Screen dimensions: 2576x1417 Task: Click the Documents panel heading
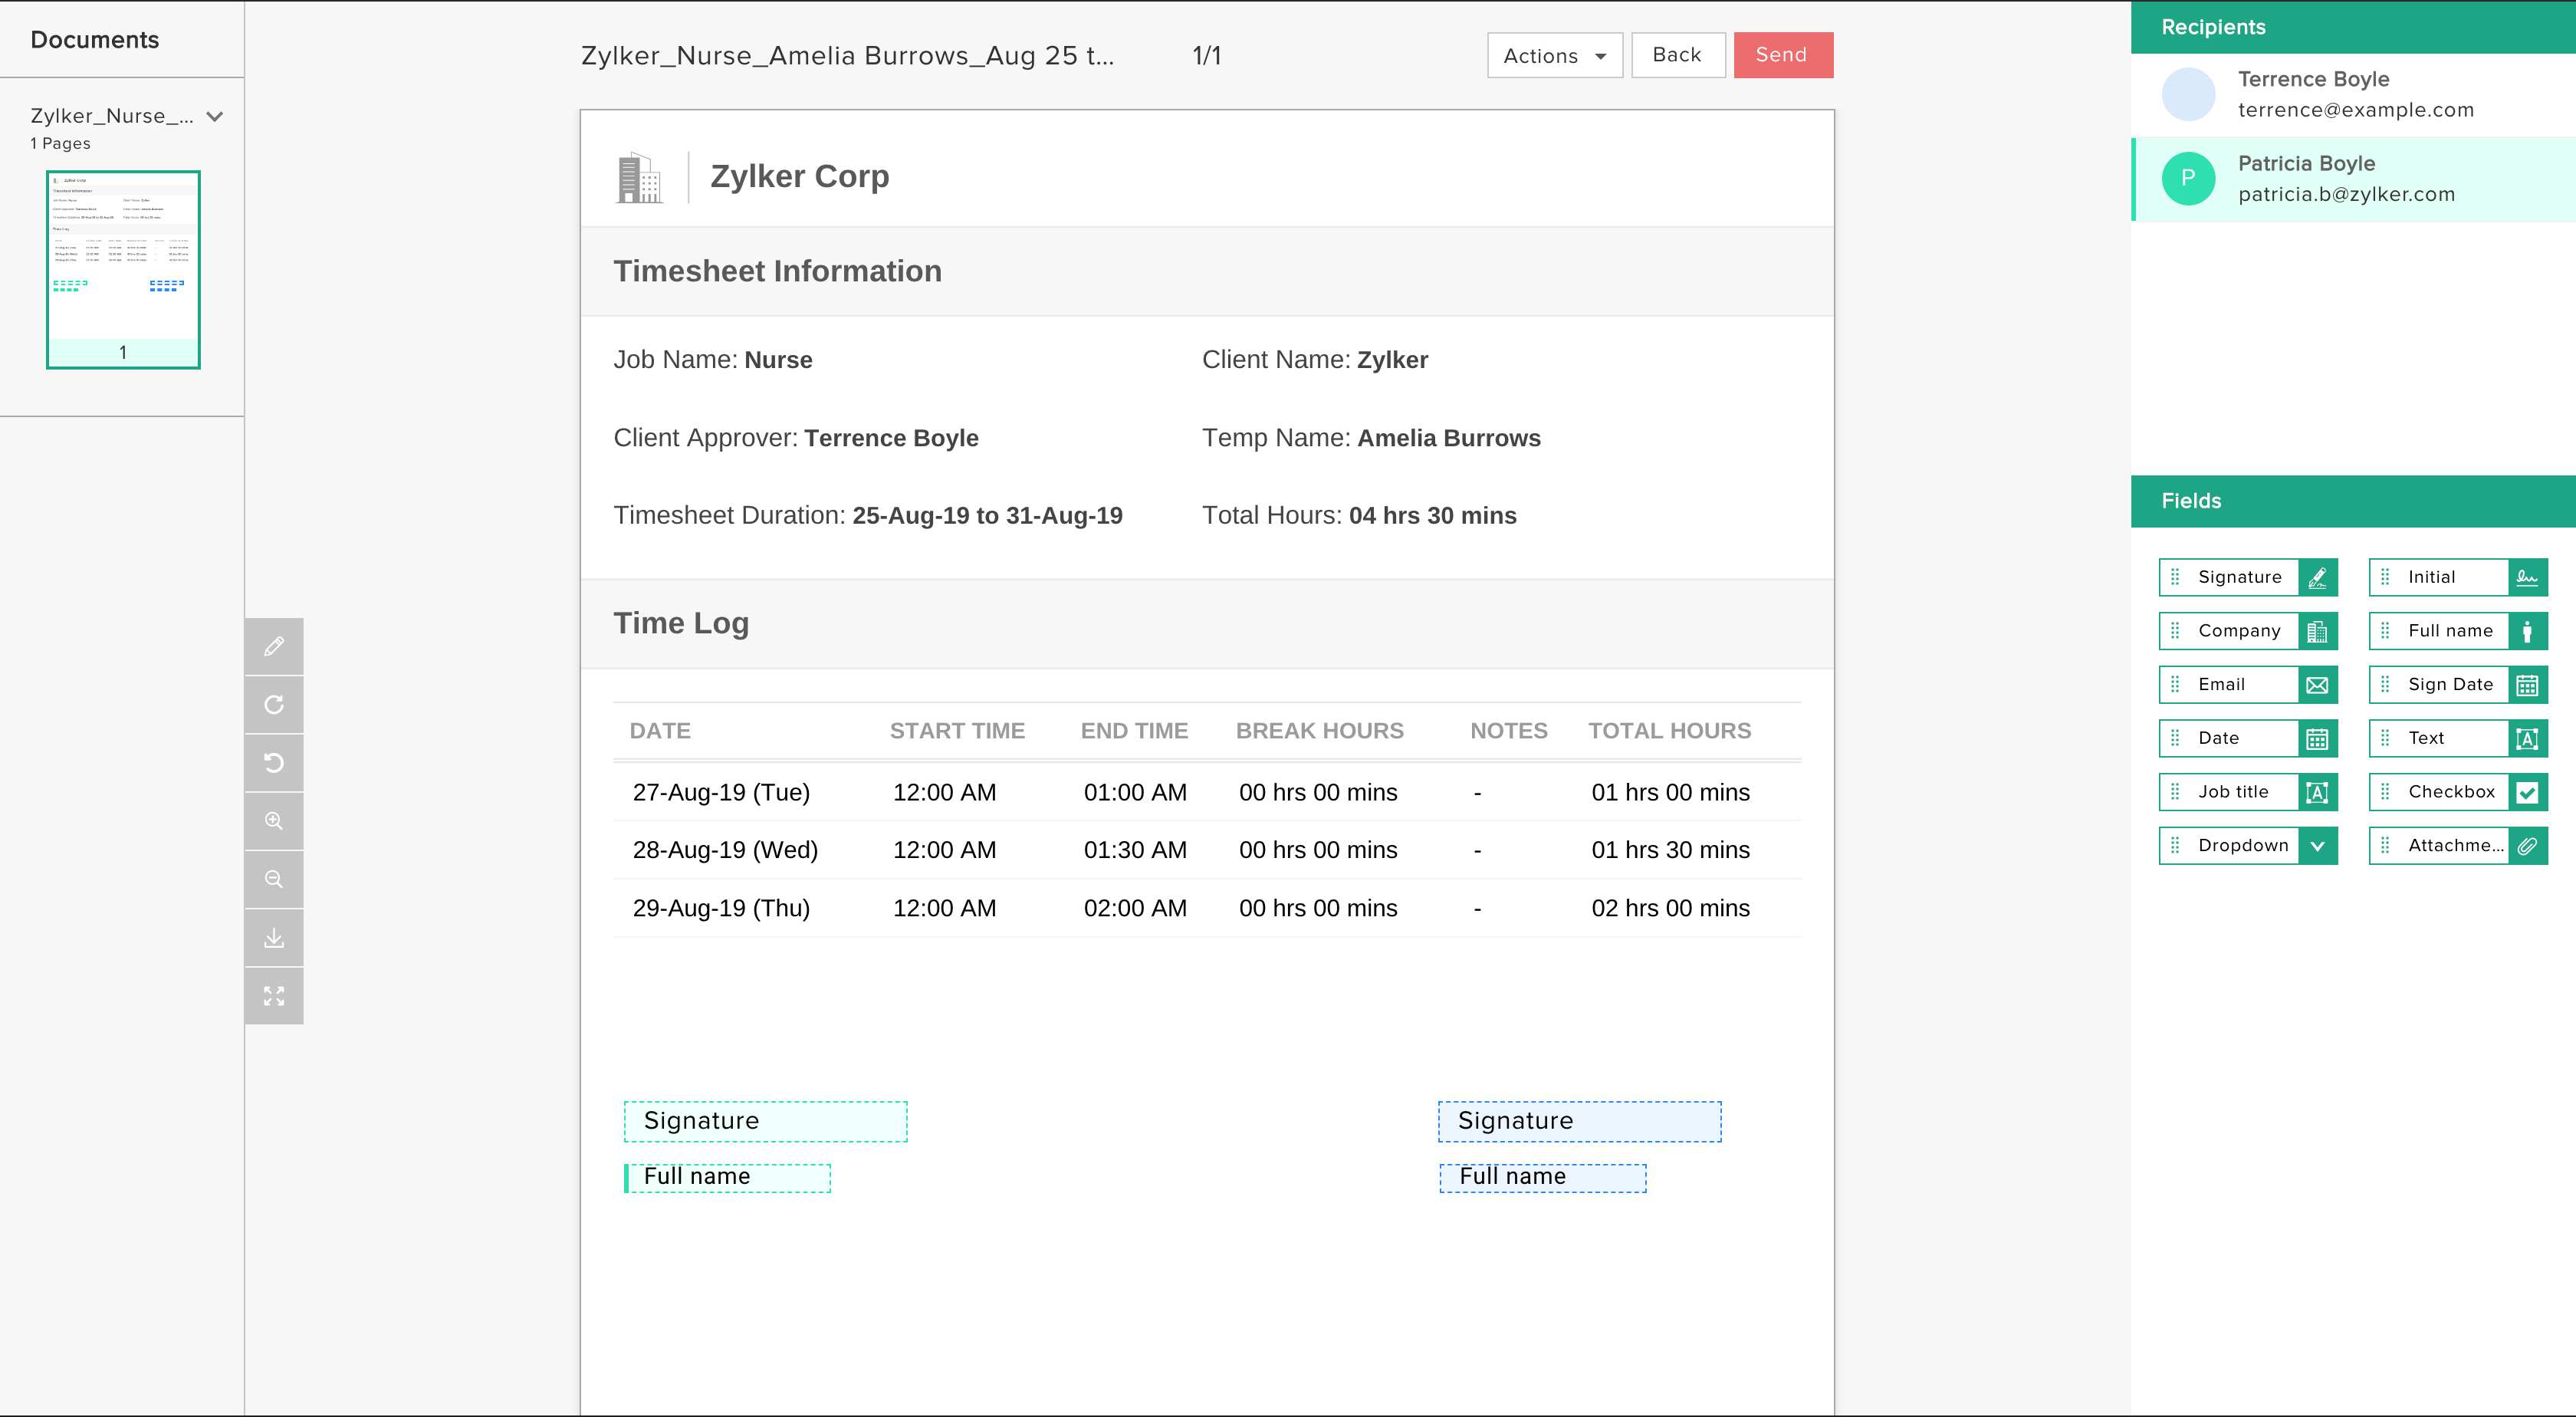click(95, 40)
